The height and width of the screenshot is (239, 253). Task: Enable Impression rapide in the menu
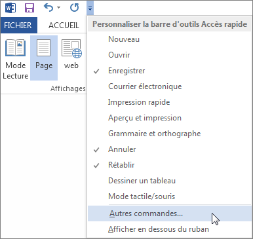169,102
